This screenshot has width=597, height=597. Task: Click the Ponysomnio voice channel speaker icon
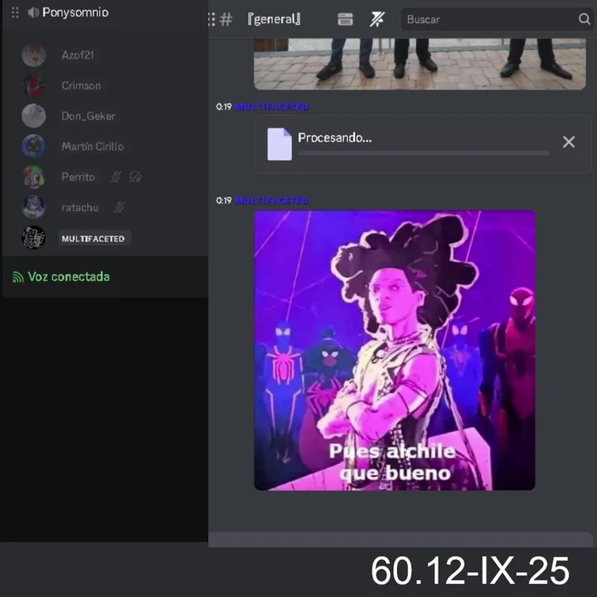33,12
